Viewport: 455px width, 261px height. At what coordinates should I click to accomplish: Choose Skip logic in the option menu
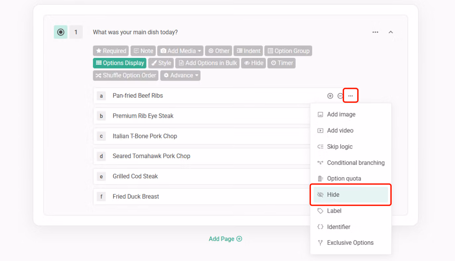pyautogui.click(x=351, y=147)
